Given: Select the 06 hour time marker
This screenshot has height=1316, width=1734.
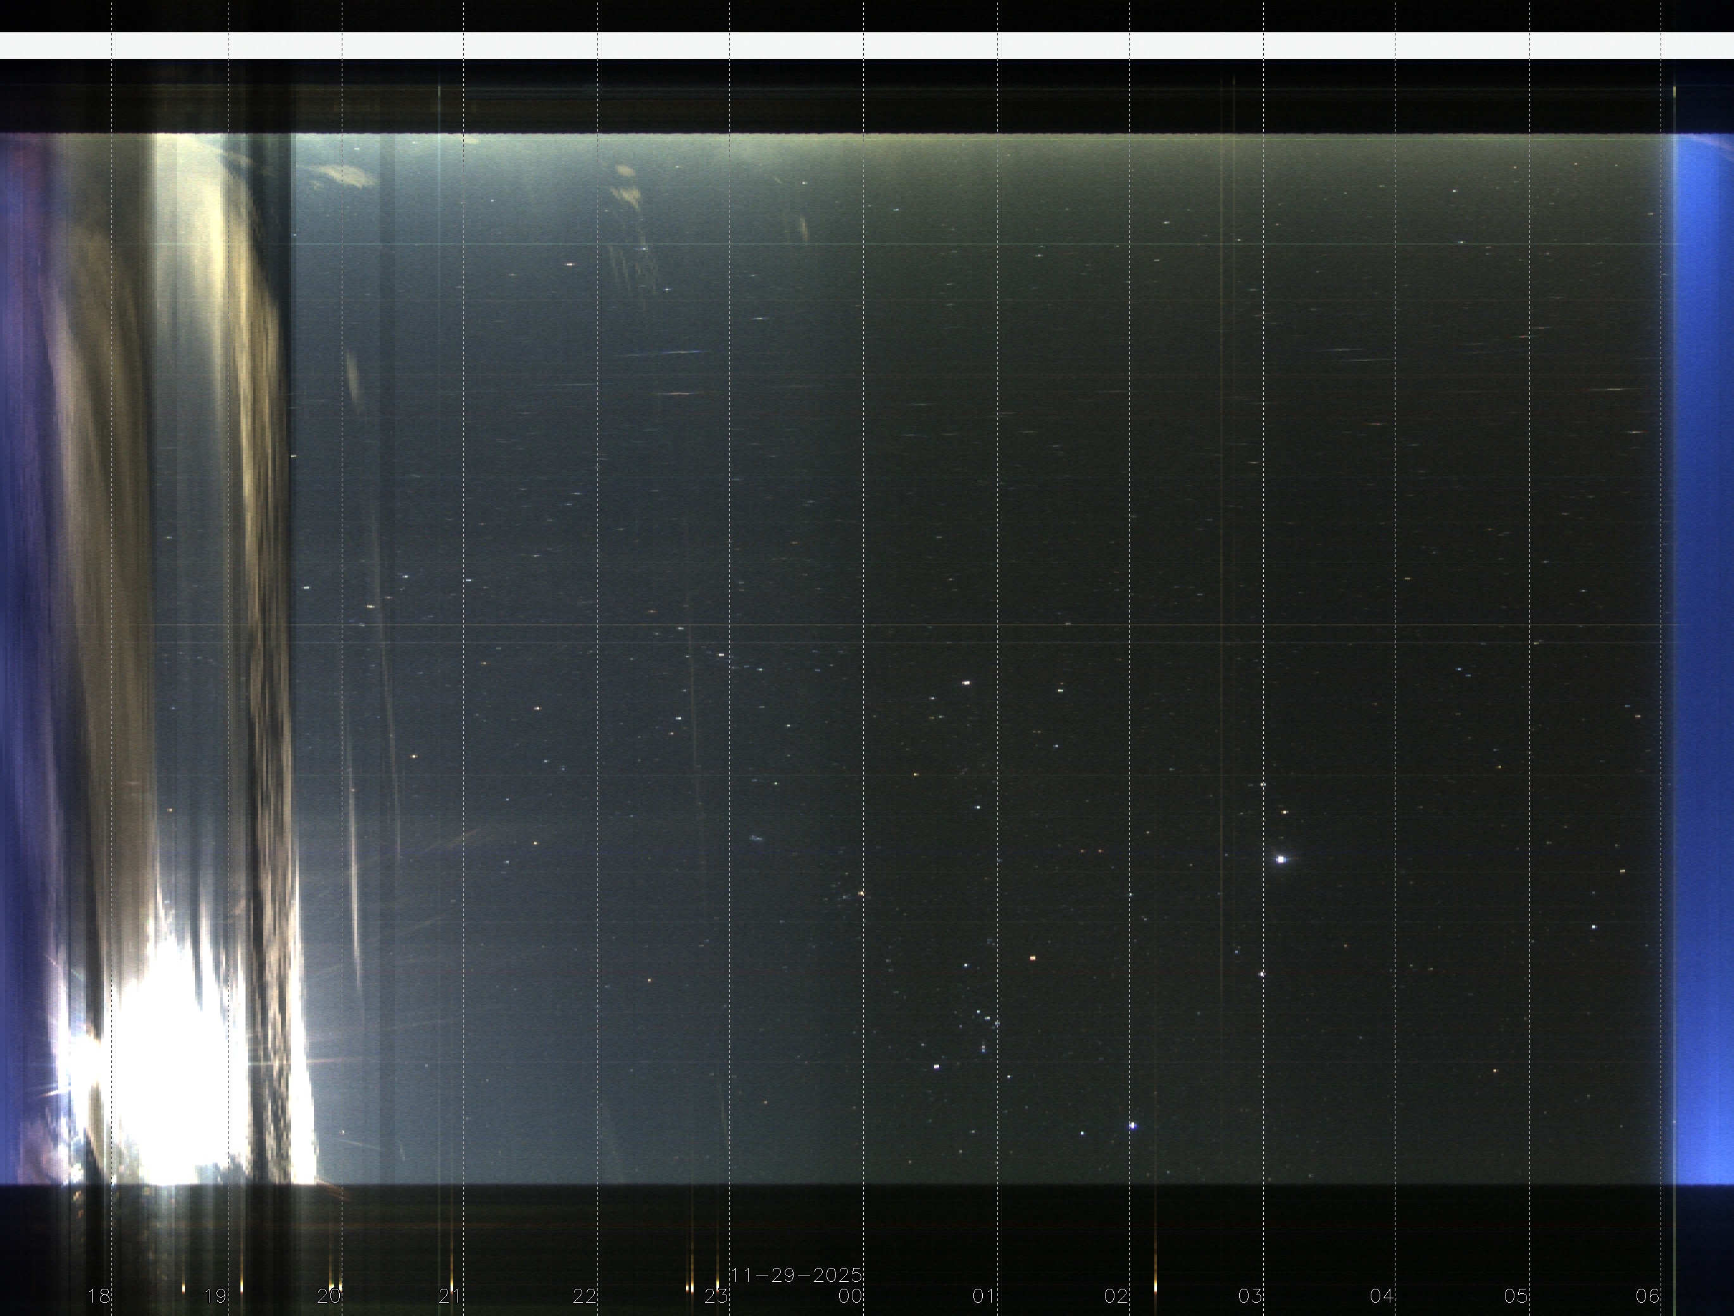Looking at the screenshot, I should coord(1648,1296).
